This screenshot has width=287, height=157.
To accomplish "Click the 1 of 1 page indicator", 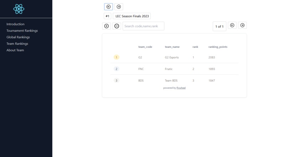I will [x=219, y=27].
